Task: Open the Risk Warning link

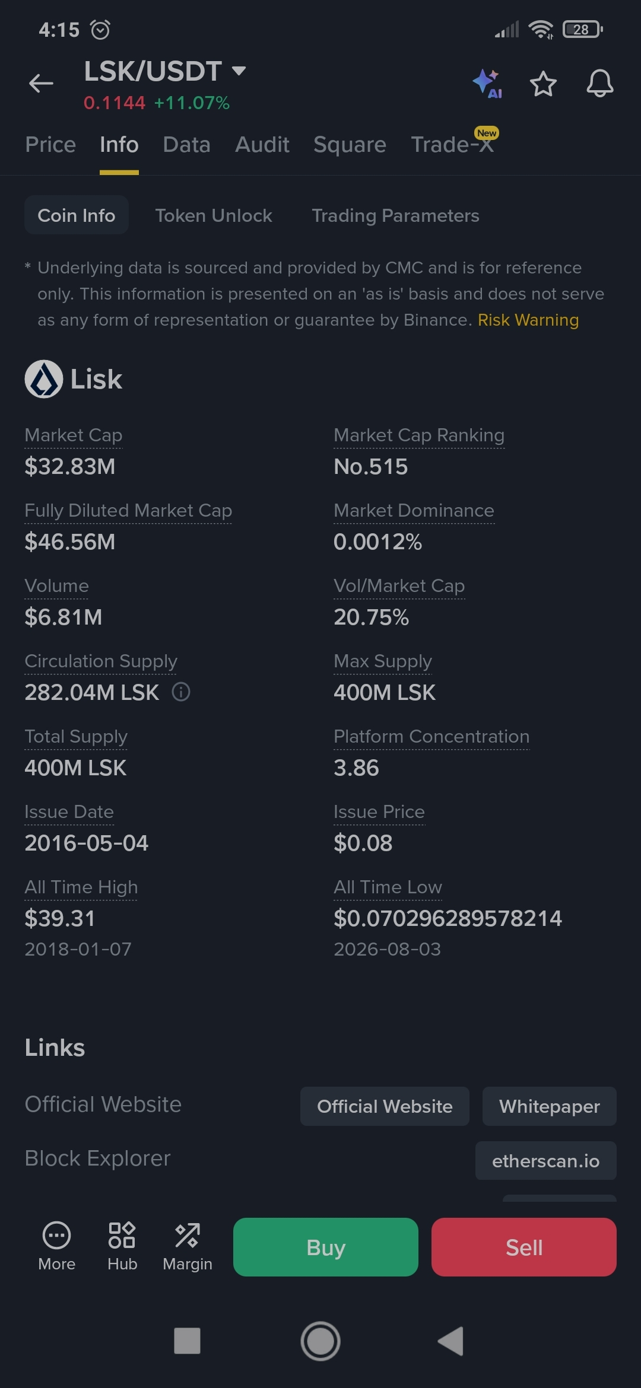Action: pyautogui.click(x=528, y=320)
